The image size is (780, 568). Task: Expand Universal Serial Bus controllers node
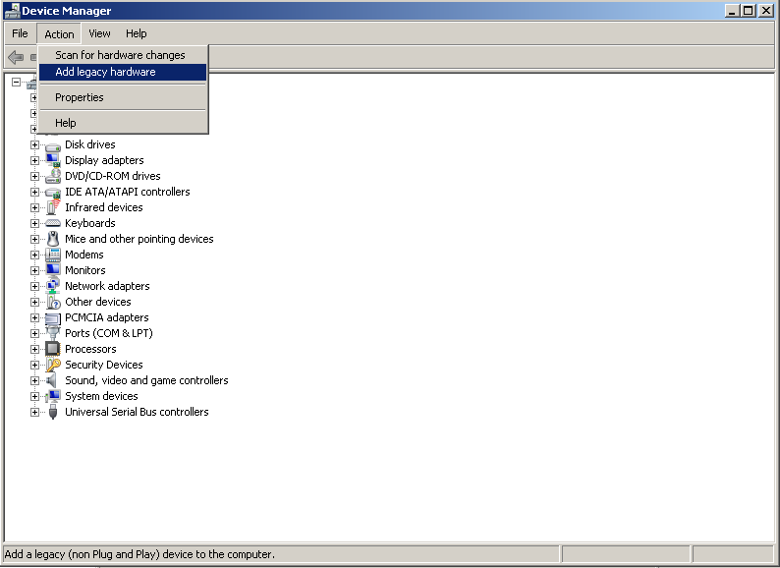34,412
